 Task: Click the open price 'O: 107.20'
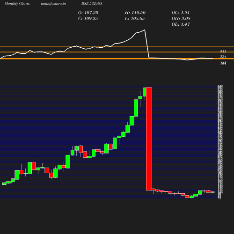(88, 13)
